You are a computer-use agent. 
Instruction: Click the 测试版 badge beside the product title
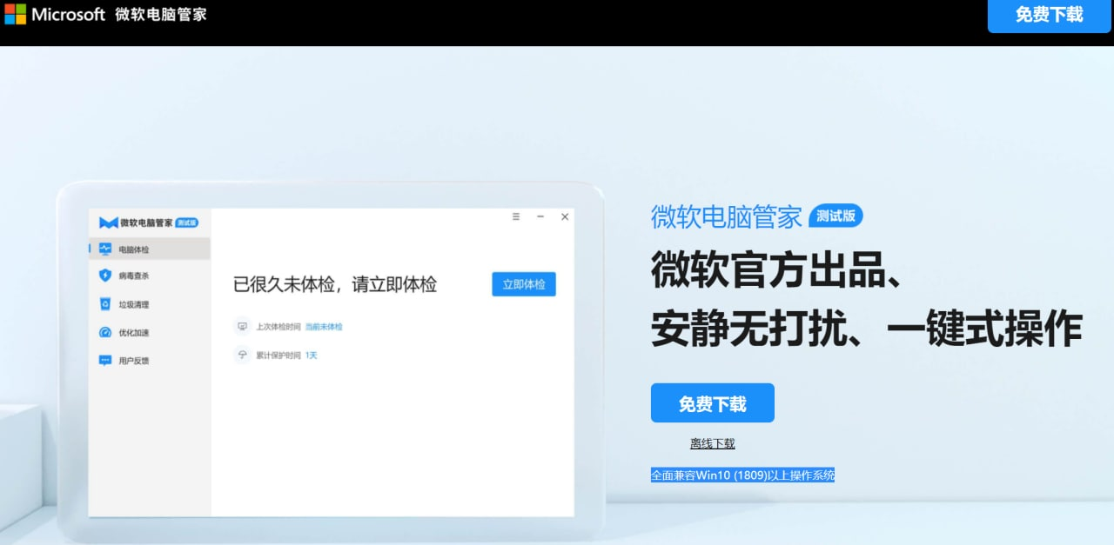[x=835, y=216]
